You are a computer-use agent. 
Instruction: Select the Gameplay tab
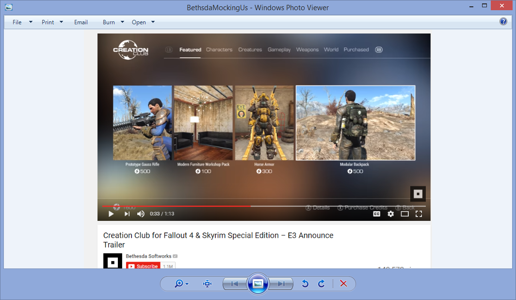coord(279,50)
